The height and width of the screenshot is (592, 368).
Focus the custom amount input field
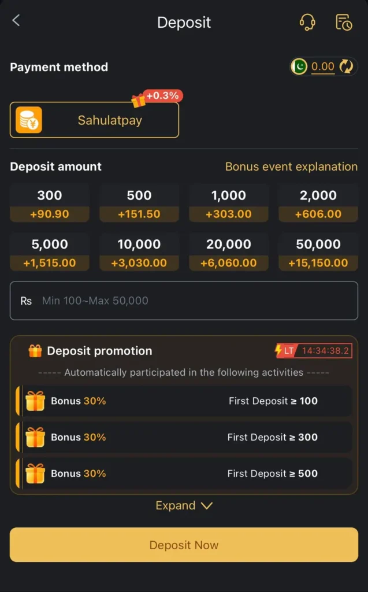(x=184, y=301)
